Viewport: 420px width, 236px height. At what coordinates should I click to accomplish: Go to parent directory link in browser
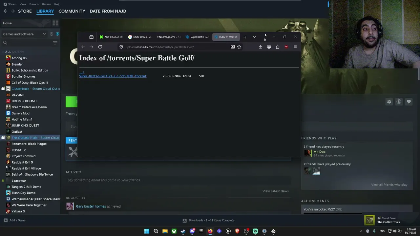click(x=81, y=72)
